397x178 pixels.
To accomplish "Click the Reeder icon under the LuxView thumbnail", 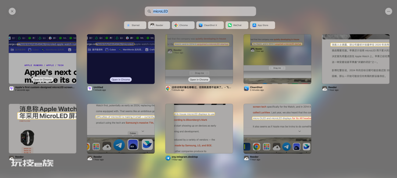I will [246, 158].
